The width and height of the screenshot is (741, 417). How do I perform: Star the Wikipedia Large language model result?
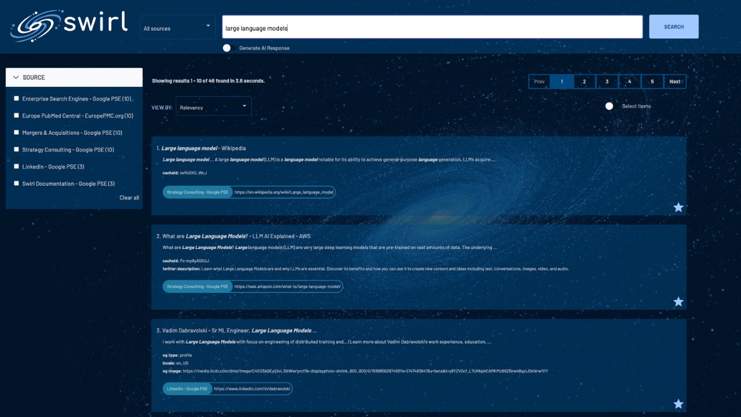(x=678, y=207)
